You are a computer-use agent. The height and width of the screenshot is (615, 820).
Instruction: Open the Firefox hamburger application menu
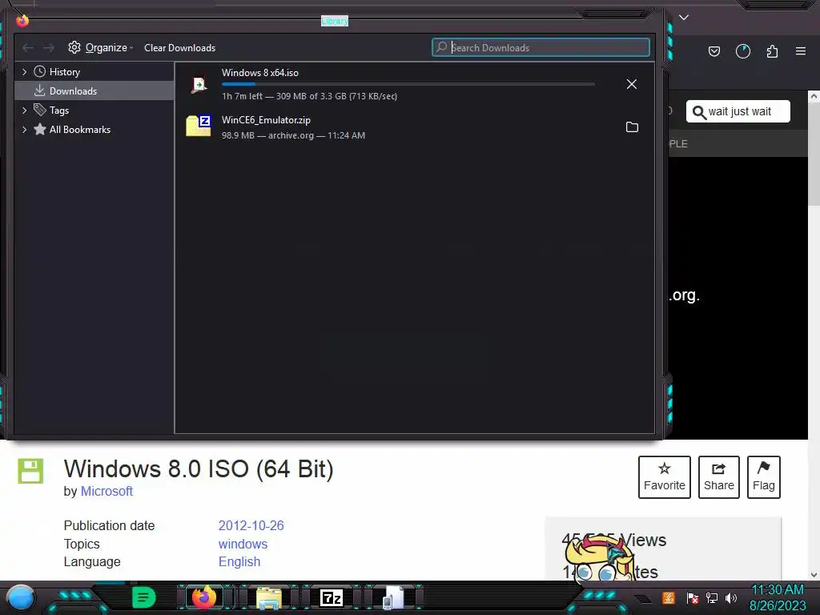point(801,51)
